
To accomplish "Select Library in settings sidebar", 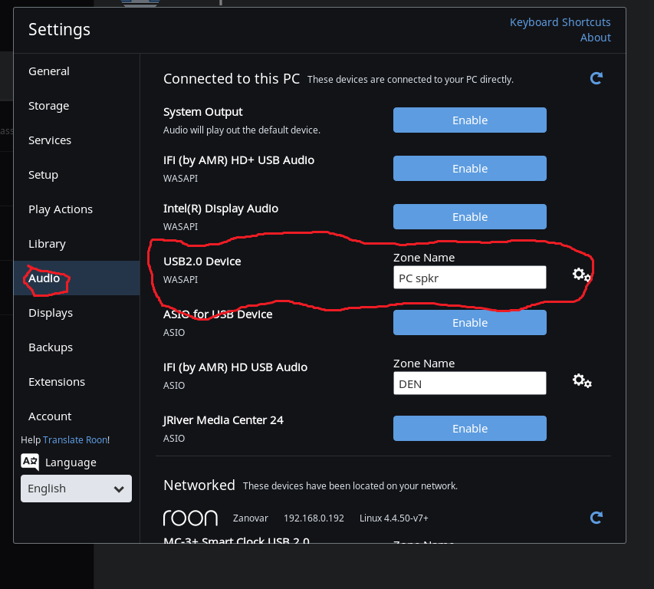I will click(x=77, y=244).
